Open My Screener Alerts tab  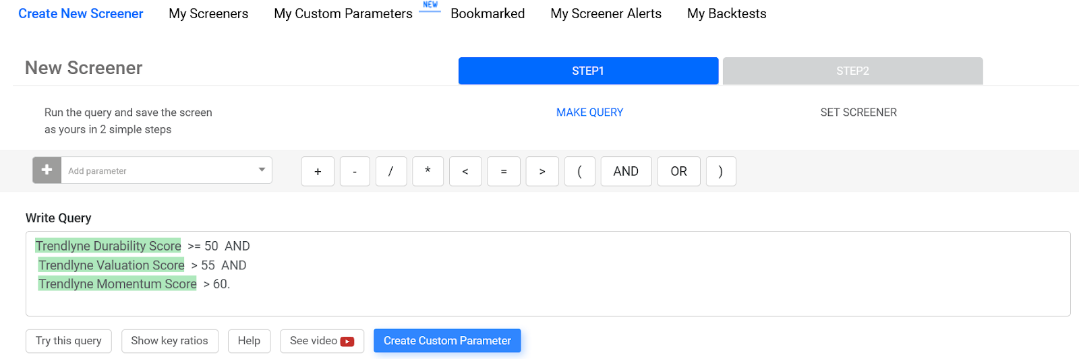pos(606,13)
